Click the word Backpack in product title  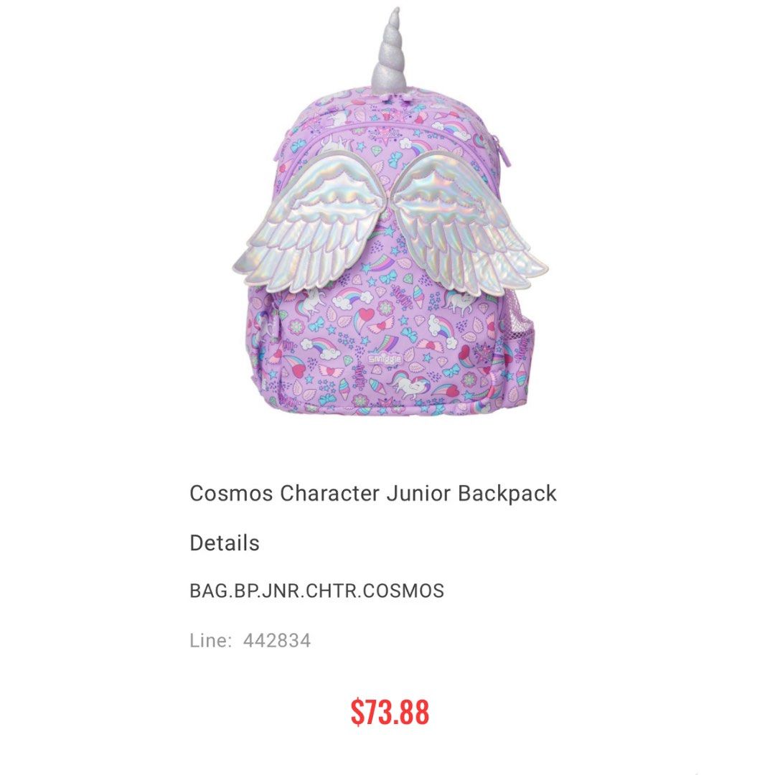point(507,493)
